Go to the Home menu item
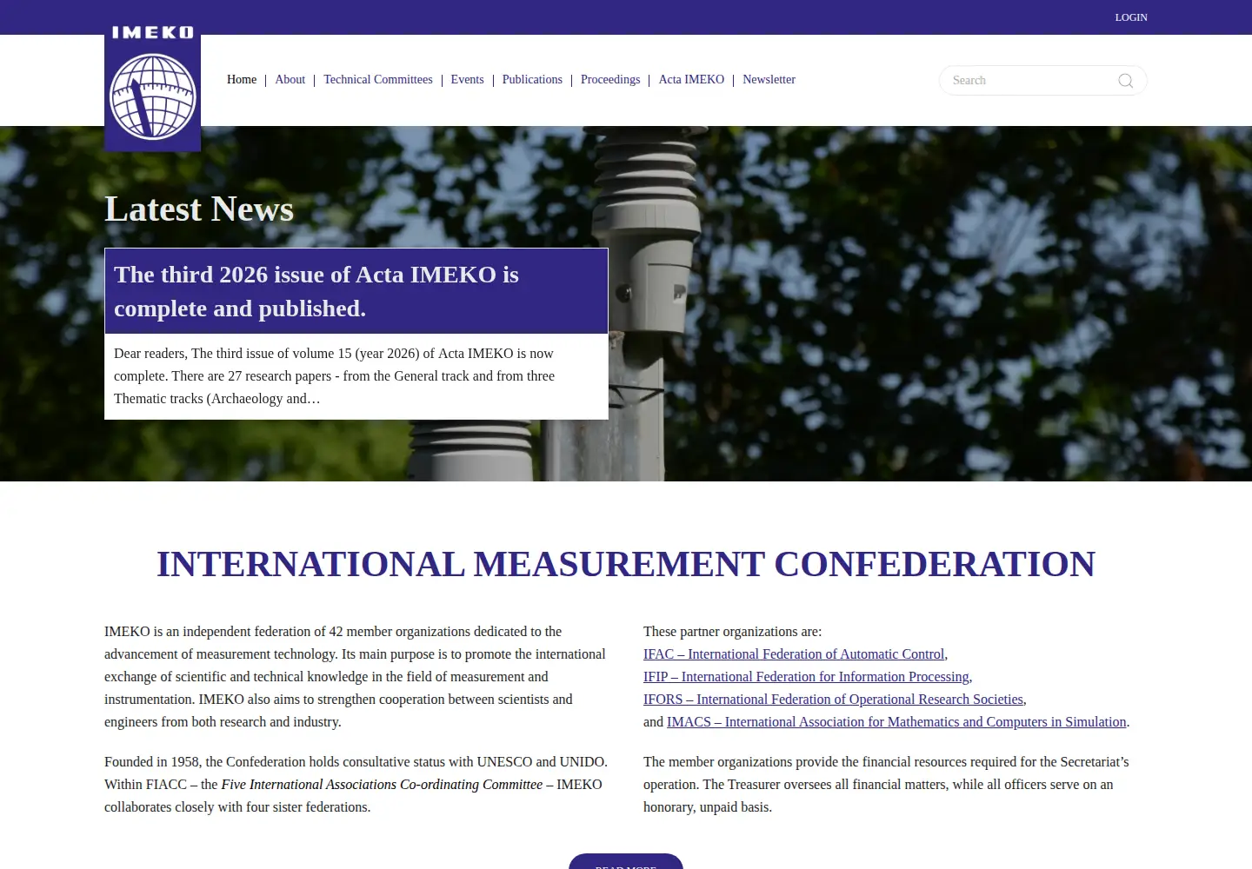 click(242, 79)
